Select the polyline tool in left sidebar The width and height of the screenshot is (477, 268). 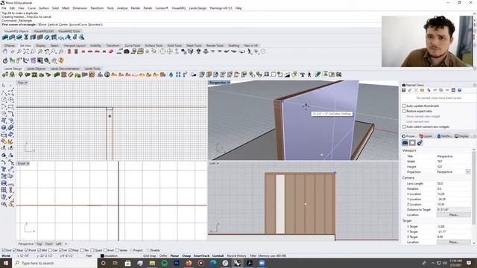click(4, 92)
